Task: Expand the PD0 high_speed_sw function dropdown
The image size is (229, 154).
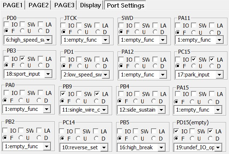Action: 48,39
